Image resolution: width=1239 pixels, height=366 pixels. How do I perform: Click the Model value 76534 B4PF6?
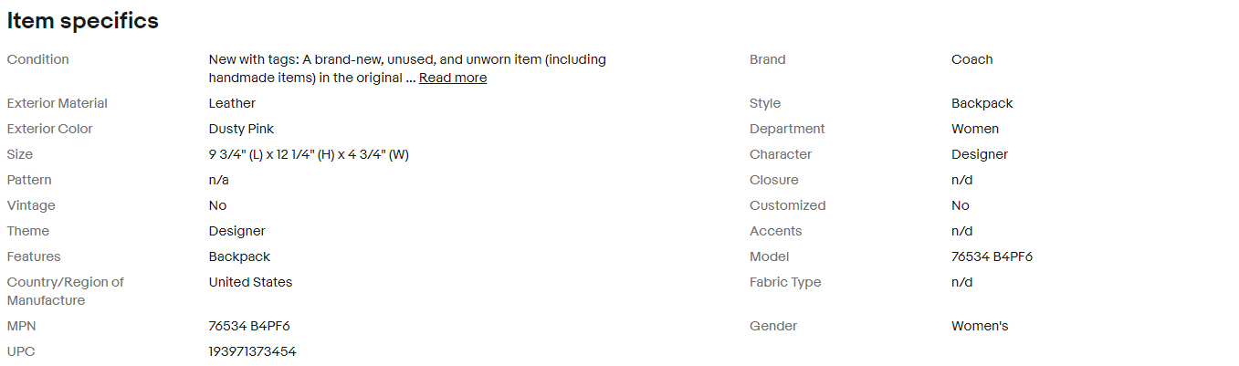[x=992, y=256]
